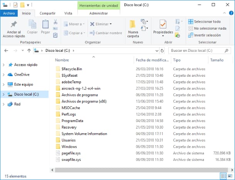Screen dimensions: 235x180
Task: Switch to large icons view in status bar
Action: coord(230,176)
